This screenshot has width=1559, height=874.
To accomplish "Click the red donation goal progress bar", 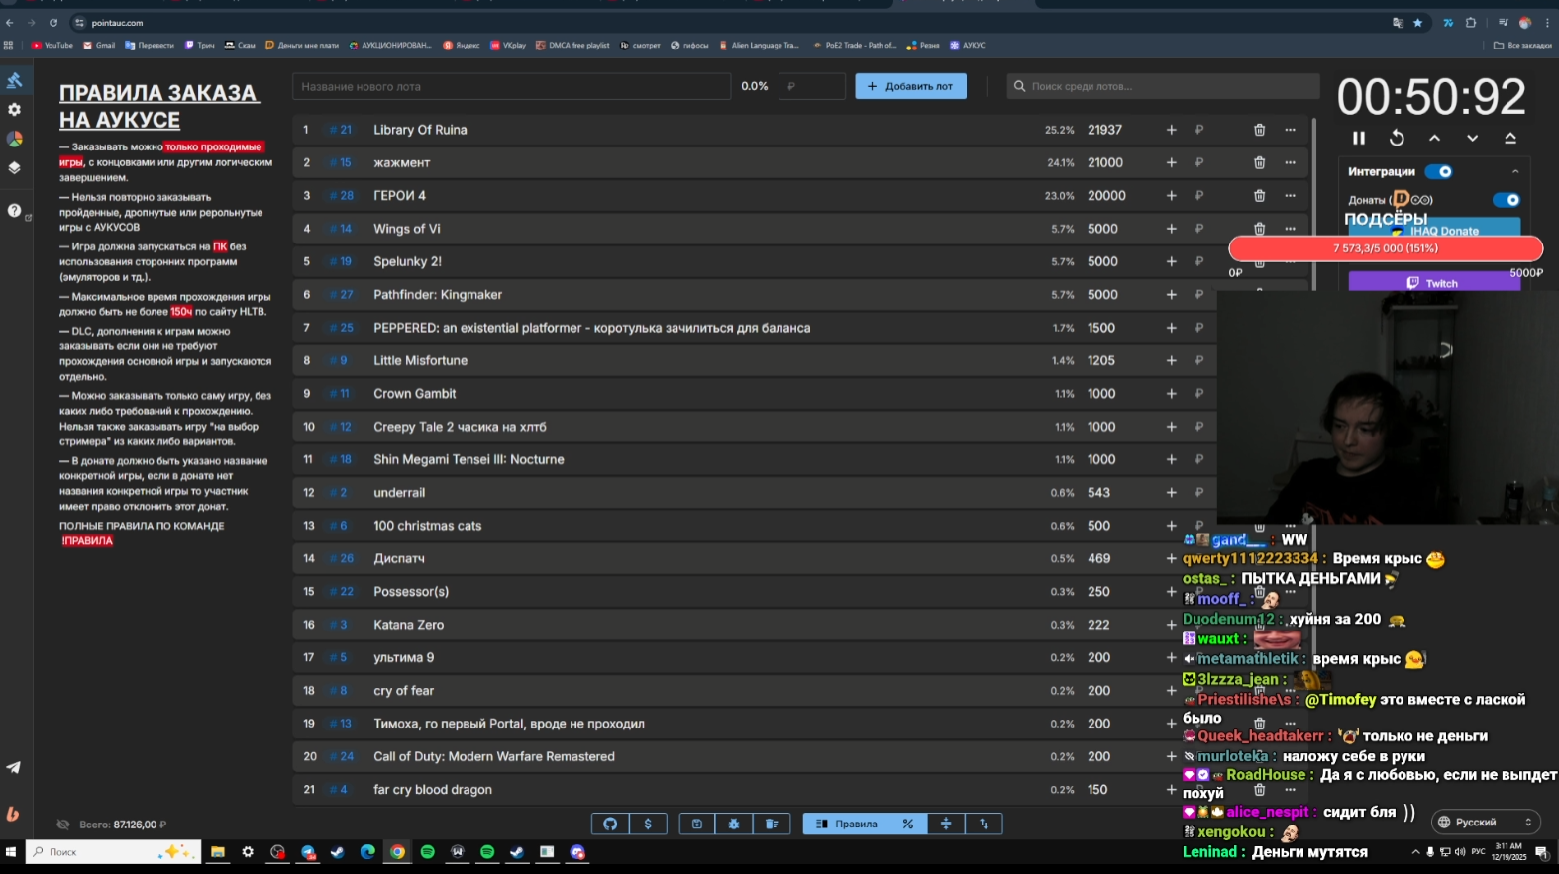I will [x=1386, y=248].
